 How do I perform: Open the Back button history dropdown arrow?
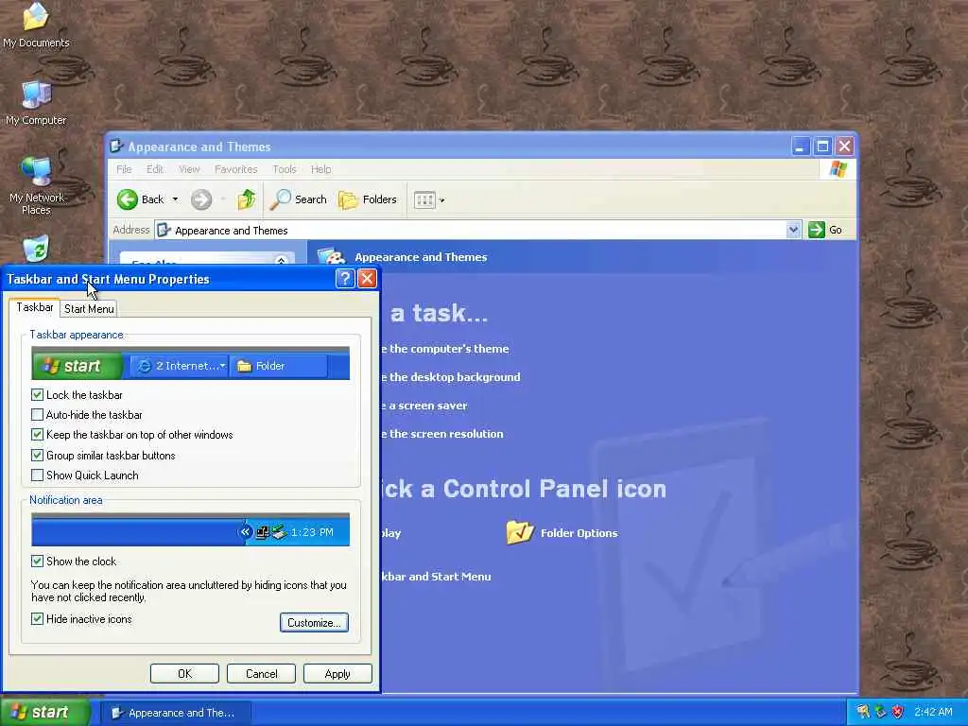point(175,199)
